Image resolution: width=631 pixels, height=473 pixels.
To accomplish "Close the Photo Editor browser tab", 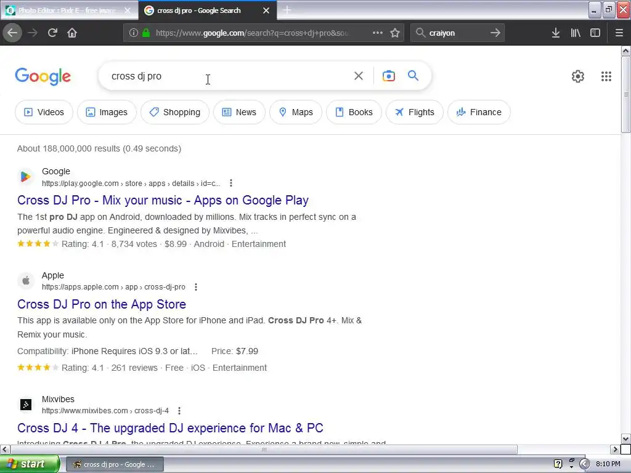I will [128, 10].
